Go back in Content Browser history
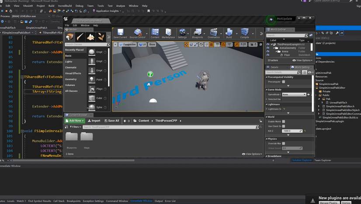Image resolution: width=361 pixels, height=204 pixels. [125, 121]
